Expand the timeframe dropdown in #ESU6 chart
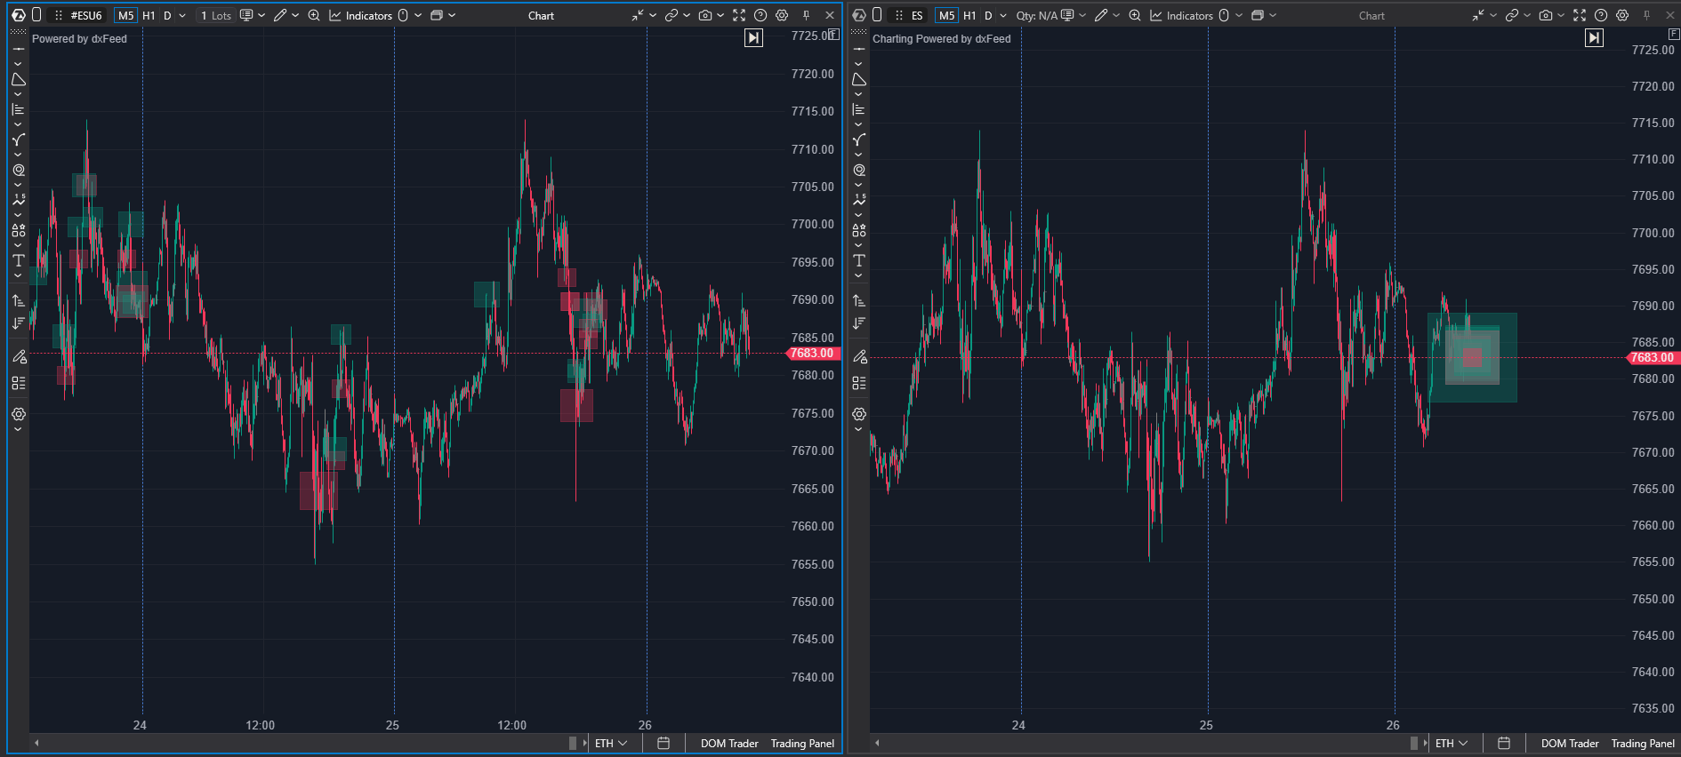This screenshot has width=1681, height=757. coord(182,15)
